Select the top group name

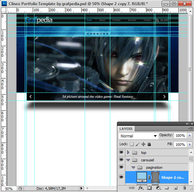coord(144,153)
